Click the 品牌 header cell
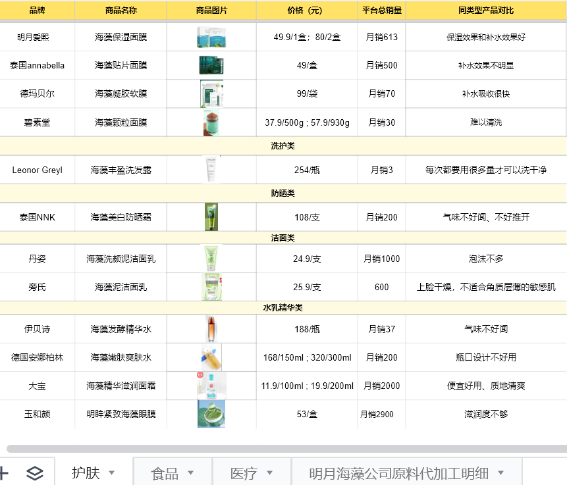 [x=38, y=10]
